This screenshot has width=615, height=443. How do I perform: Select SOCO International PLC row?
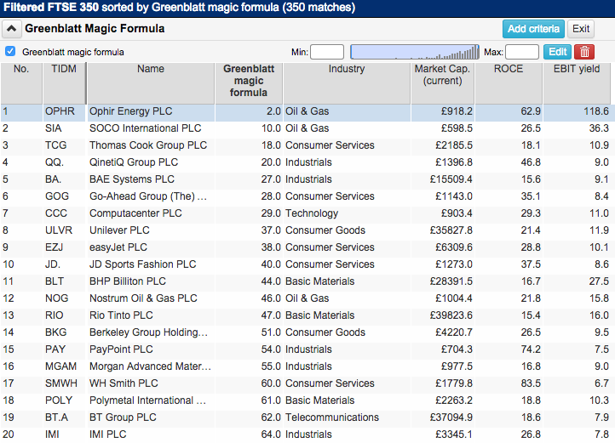click(307, 128)
